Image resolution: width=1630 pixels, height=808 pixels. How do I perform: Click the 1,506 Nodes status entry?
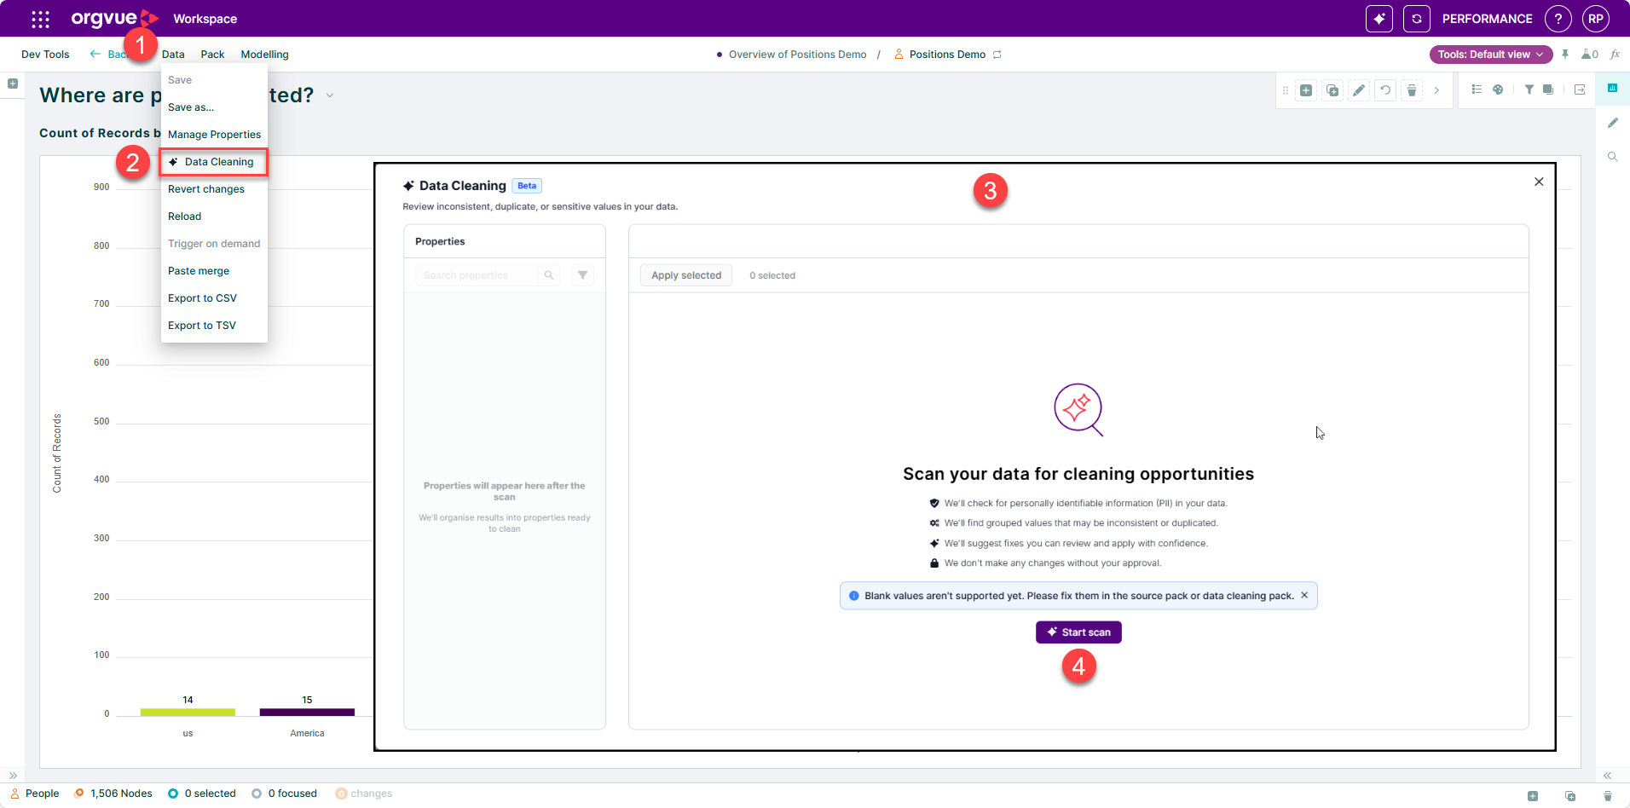113,794
